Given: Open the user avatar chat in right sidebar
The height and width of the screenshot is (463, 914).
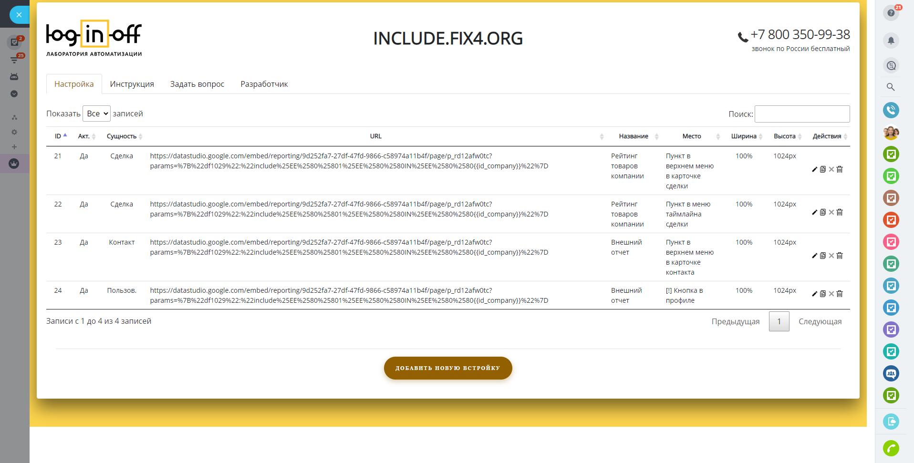Looking at the screenshot, I should 891,132.
